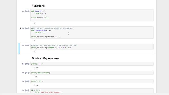
Task: Click the output value 27
Action: click(35, 51)
